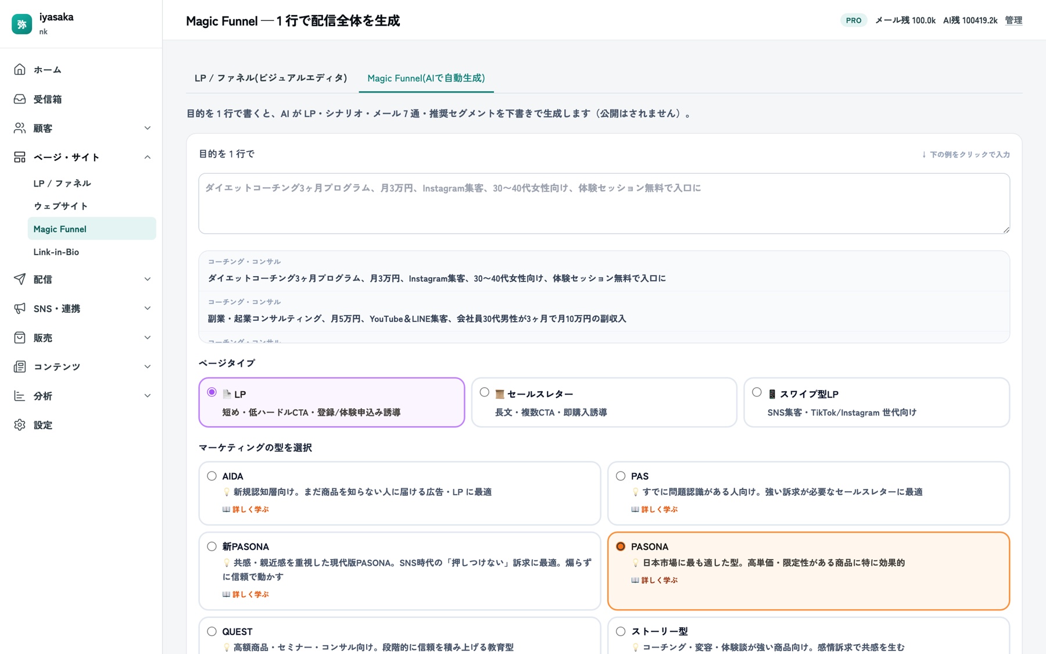This screenshot has width=1046, height=654.
Task: Open the 受信箱 inbox icon
Action: pos(20,99)
